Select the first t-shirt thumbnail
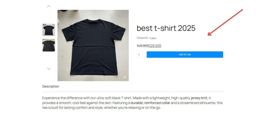Image resolution: width=270 pixels, height=119 pixels. tap(49, 30)
